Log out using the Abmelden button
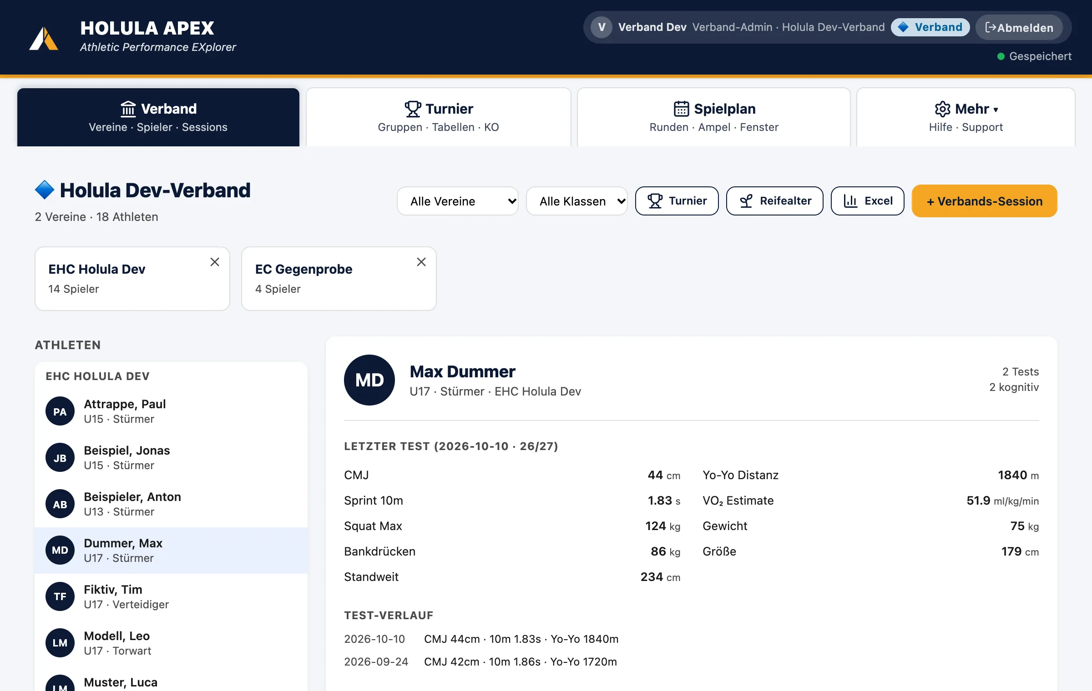The height and width of the screenshot is (691, 1092). click(x=1019, y=28)
